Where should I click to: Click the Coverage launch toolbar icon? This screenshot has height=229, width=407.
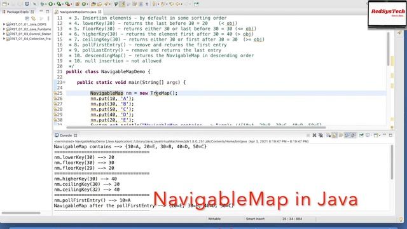tap(59, 4)
